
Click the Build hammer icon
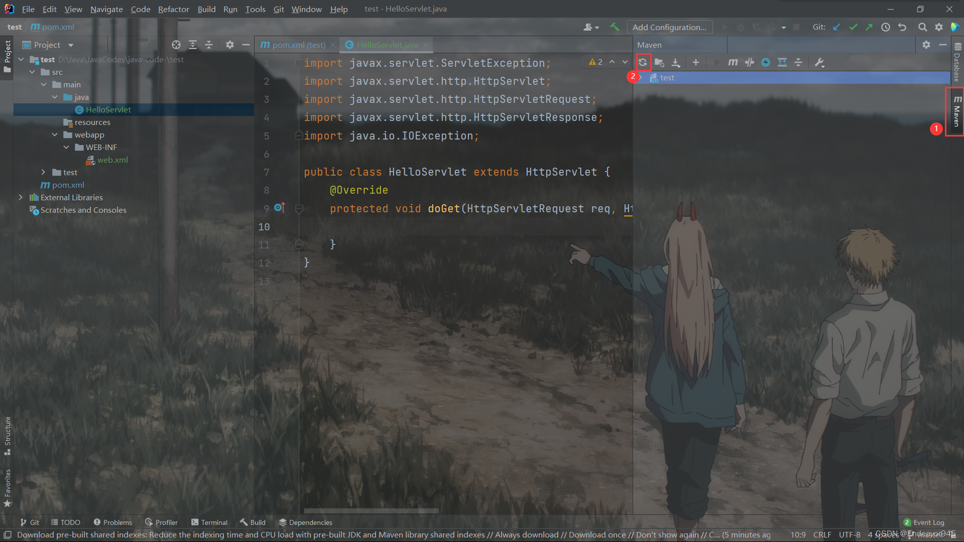click(x=615, y=27)
